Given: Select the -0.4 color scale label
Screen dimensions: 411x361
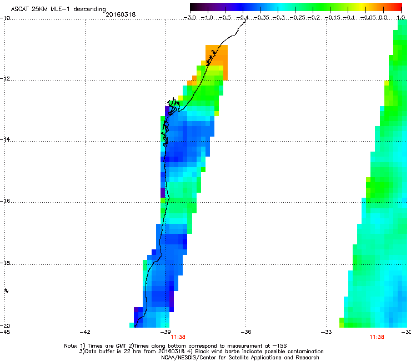Looking at the screenshot, I should [243, 18].
